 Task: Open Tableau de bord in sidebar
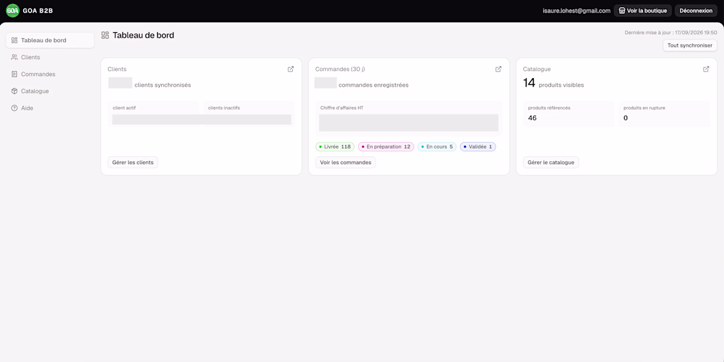(50, 40)
